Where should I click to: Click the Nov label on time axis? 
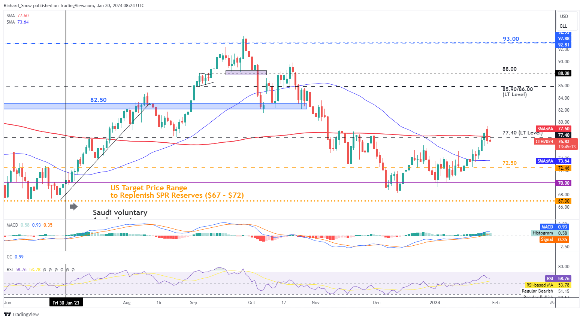(x=315, y=303)
